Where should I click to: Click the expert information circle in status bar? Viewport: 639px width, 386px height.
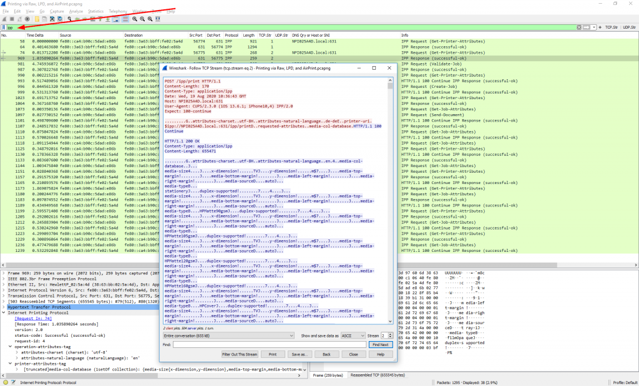[5, 382]
